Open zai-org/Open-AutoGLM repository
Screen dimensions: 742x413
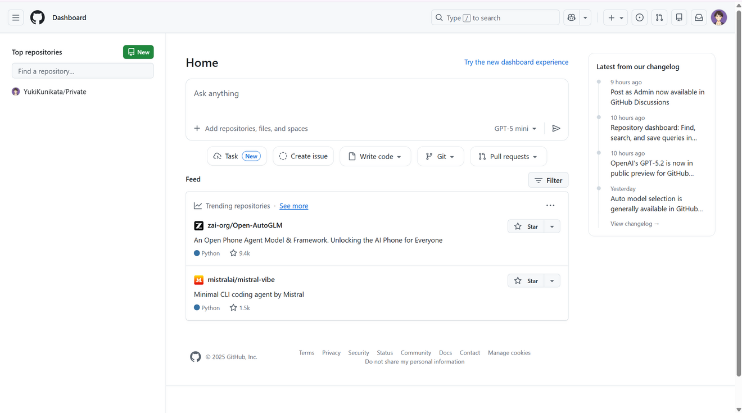[245, 225]
